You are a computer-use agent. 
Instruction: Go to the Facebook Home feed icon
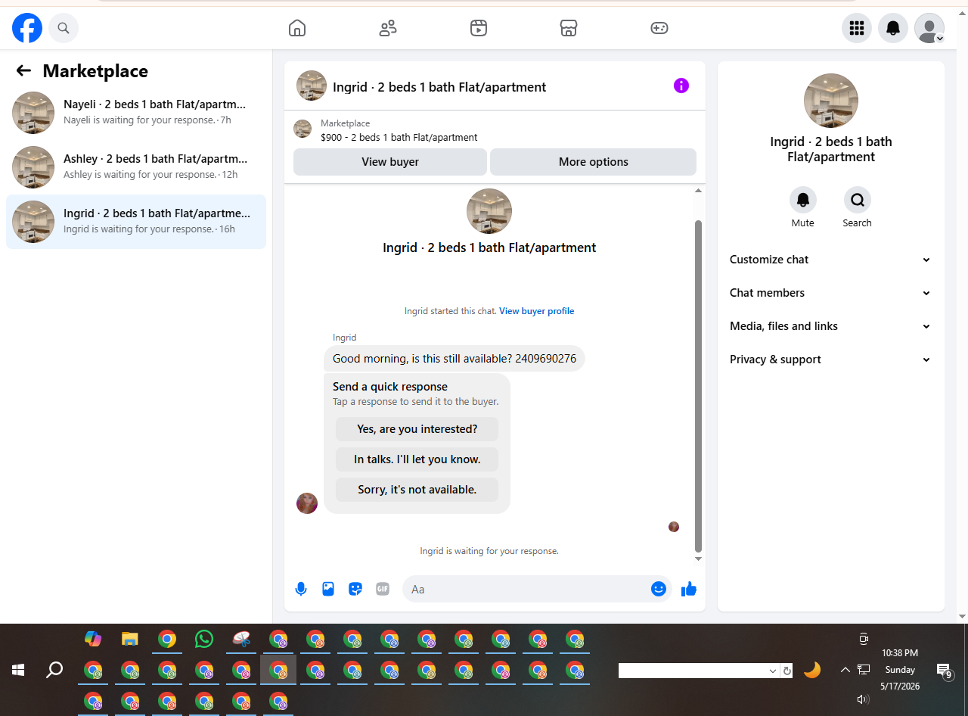point(297,28)
